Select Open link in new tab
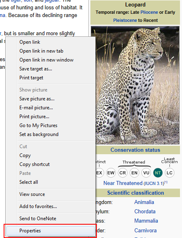Viewport: 182px width, 238px height. [x=41, y=51]
